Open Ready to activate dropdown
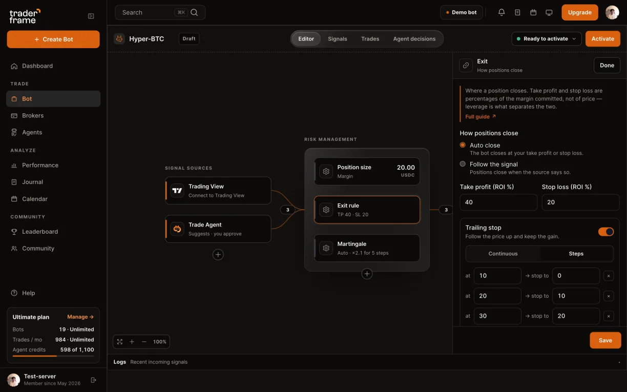This screenshot has height=392, width=627. pyautogui.click(x=547, y=38)
